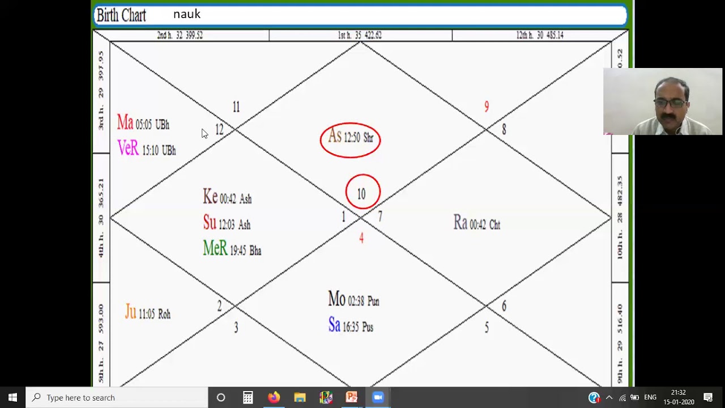Click house number 2 in the chart
The height and width of the screenshot is (408, 725).
(219, 307)
